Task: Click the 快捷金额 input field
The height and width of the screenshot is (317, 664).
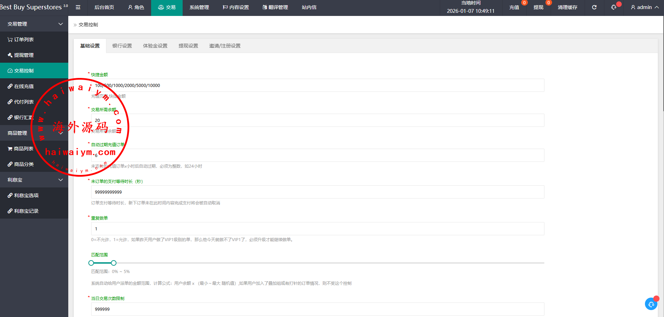Action: point(317,86)
